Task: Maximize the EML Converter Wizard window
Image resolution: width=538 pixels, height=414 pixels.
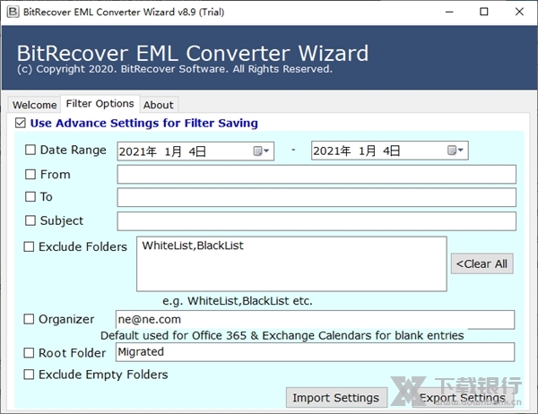Action: pyautogui.click(x=484, y=12)
